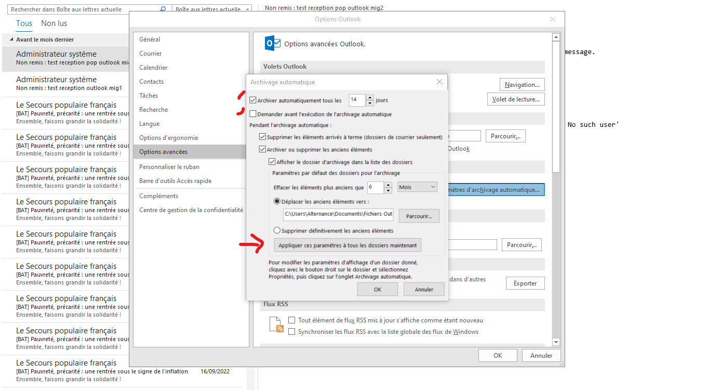Select 'Supprimer définitivement les anciens éléments' radio
The height and width of the screenshot is (390, 707).
click(277, 230)
